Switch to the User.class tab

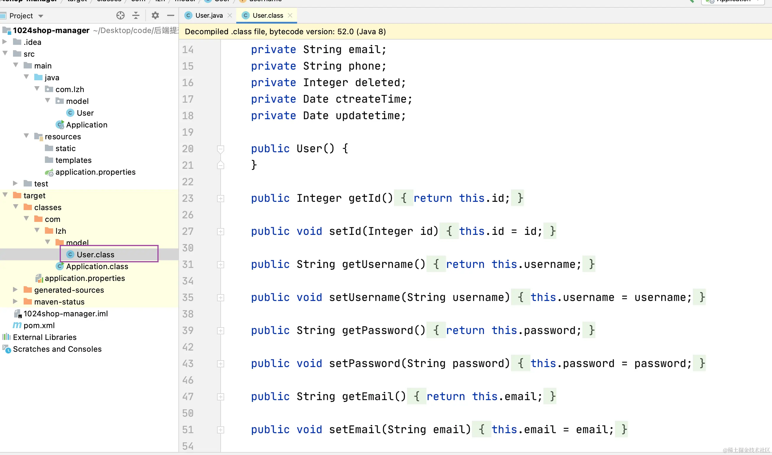tap(268, 15)
